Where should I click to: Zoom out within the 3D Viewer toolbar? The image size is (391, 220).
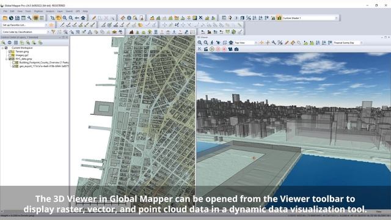[x=206, y=43]
